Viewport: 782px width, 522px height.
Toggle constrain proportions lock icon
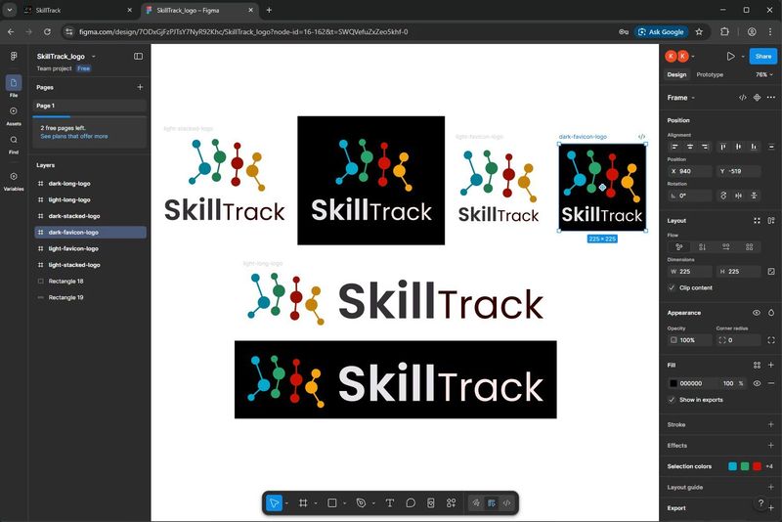771,271
